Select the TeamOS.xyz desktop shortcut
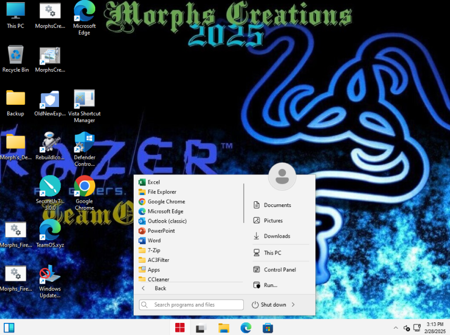This screenshot has height=335, width=450. [50, 234]
